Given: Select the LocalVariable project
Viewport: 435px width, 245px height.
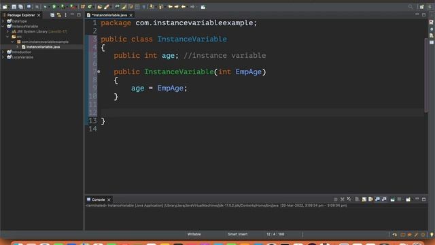Looking at the screenshot, I should click(x=22, y=57).
